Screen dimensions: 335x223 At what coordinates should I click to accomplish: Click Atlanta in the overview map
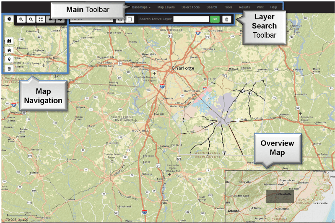pos(233,211)
